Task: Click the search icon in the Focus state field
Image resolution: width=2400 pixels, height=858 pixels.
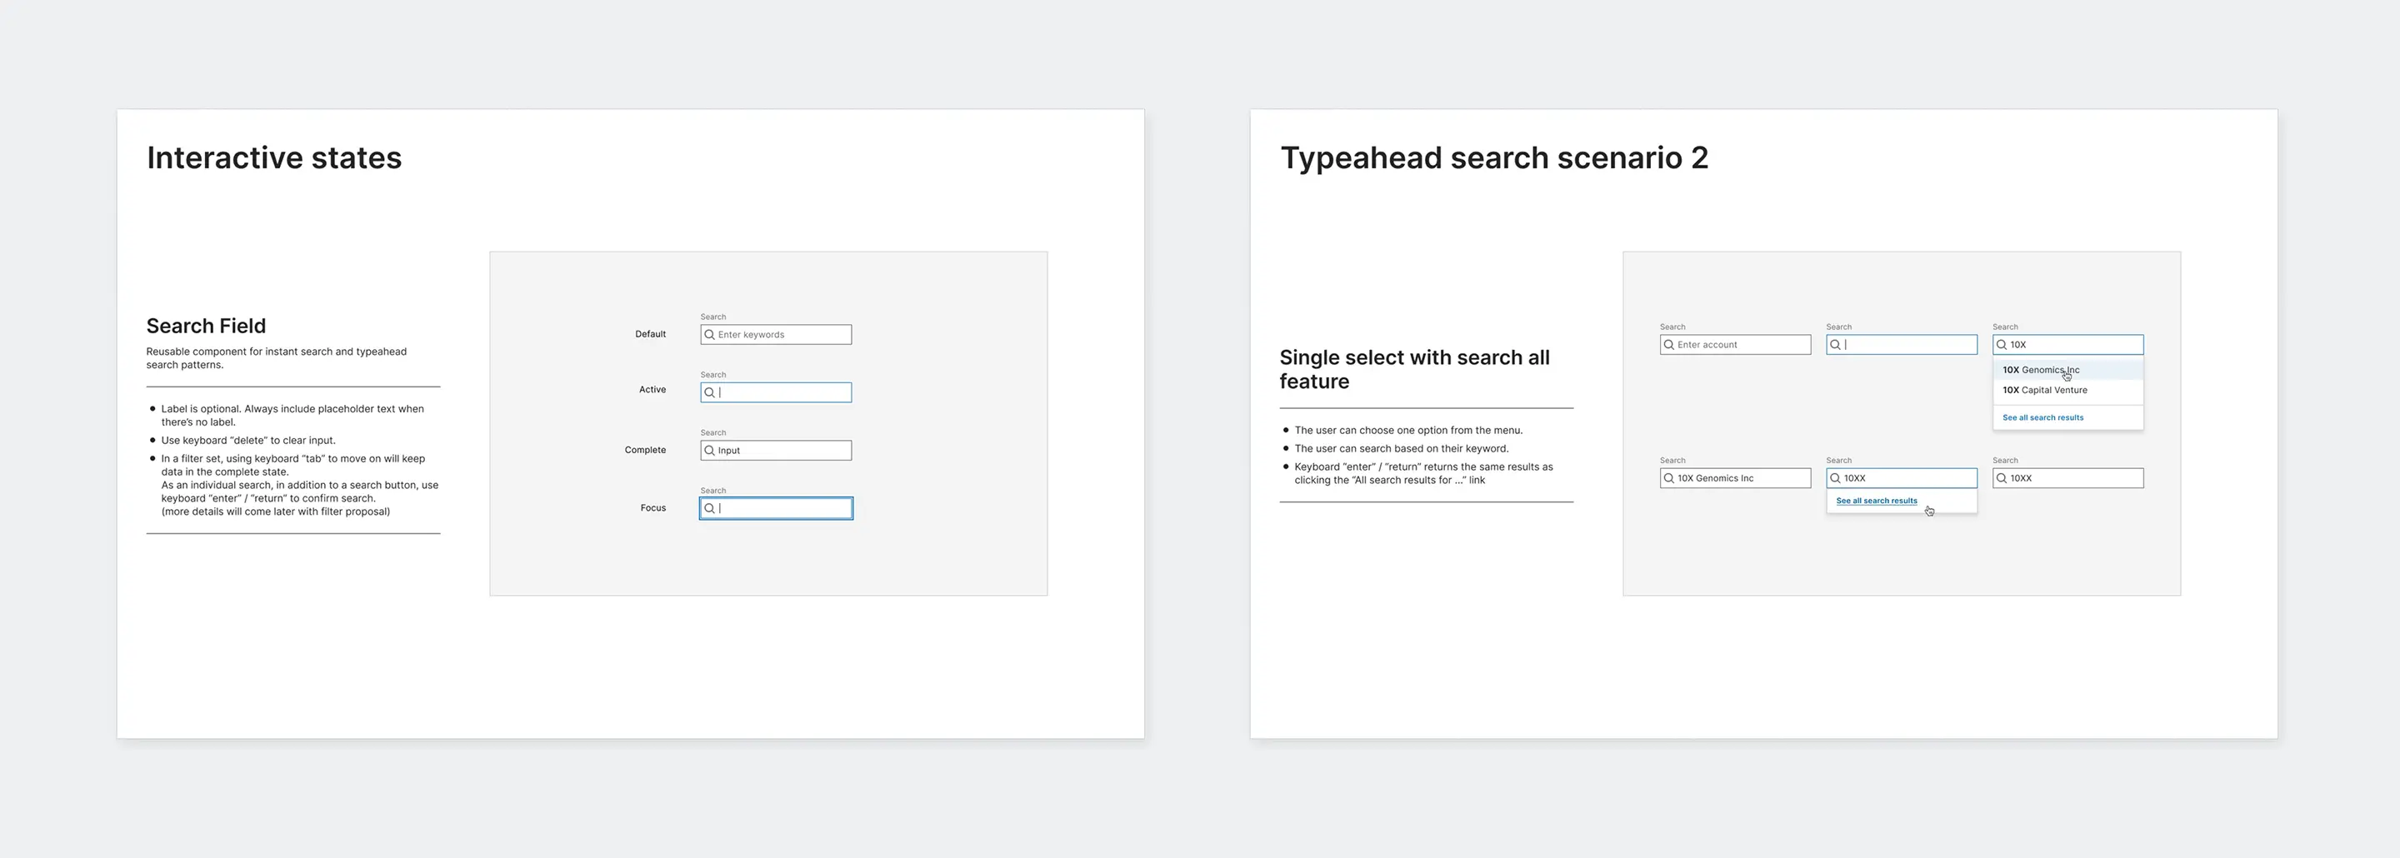Action: (x=709, y=508)
